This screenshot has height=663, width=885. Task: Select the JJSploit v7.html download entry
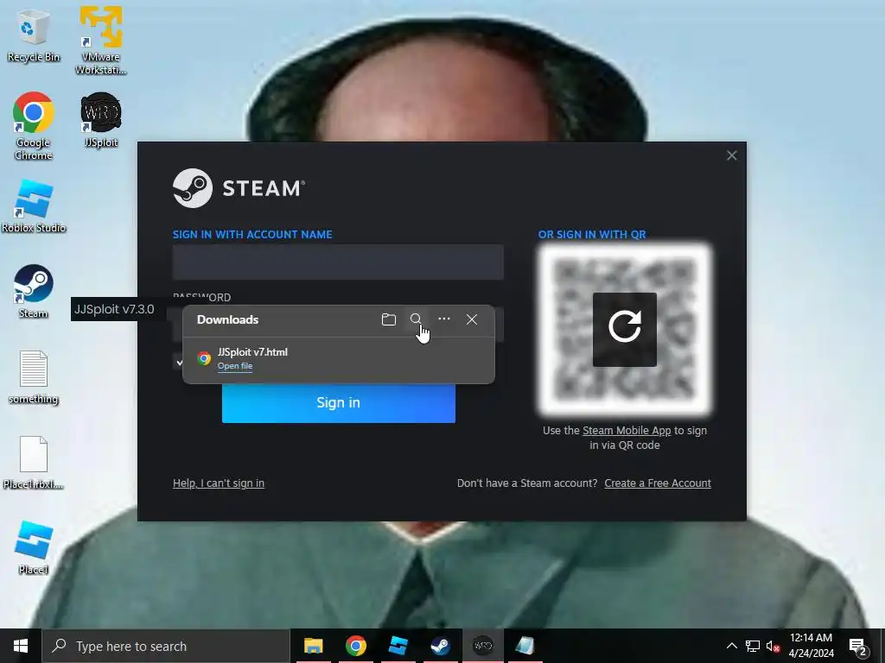[x=339, y=358]
